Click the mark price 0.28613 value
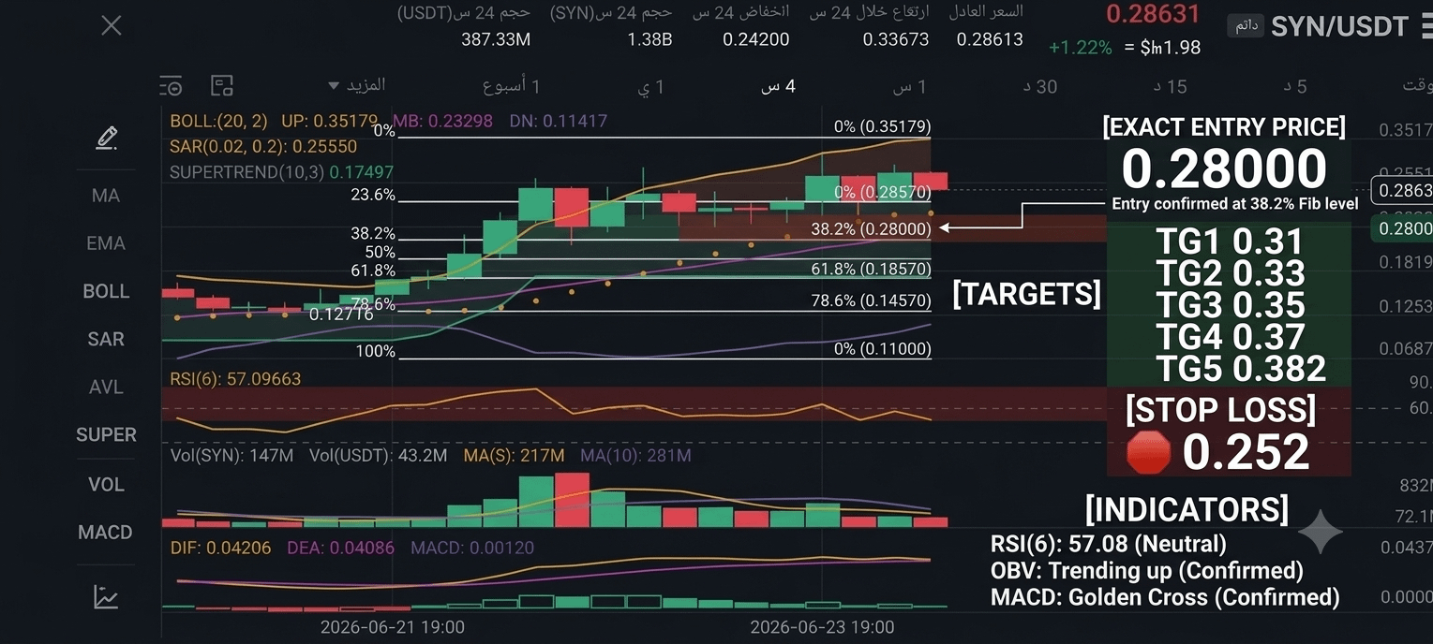Screen dimensions: 1433x644 click(990, 39)
